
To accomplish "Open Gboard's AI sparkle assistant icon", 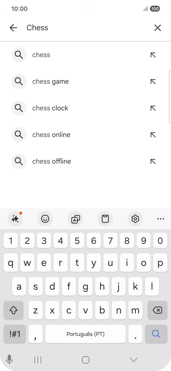I will 15,219.
